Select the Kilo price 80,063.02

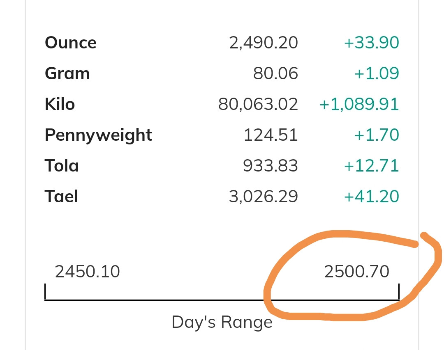click(258, 104)
